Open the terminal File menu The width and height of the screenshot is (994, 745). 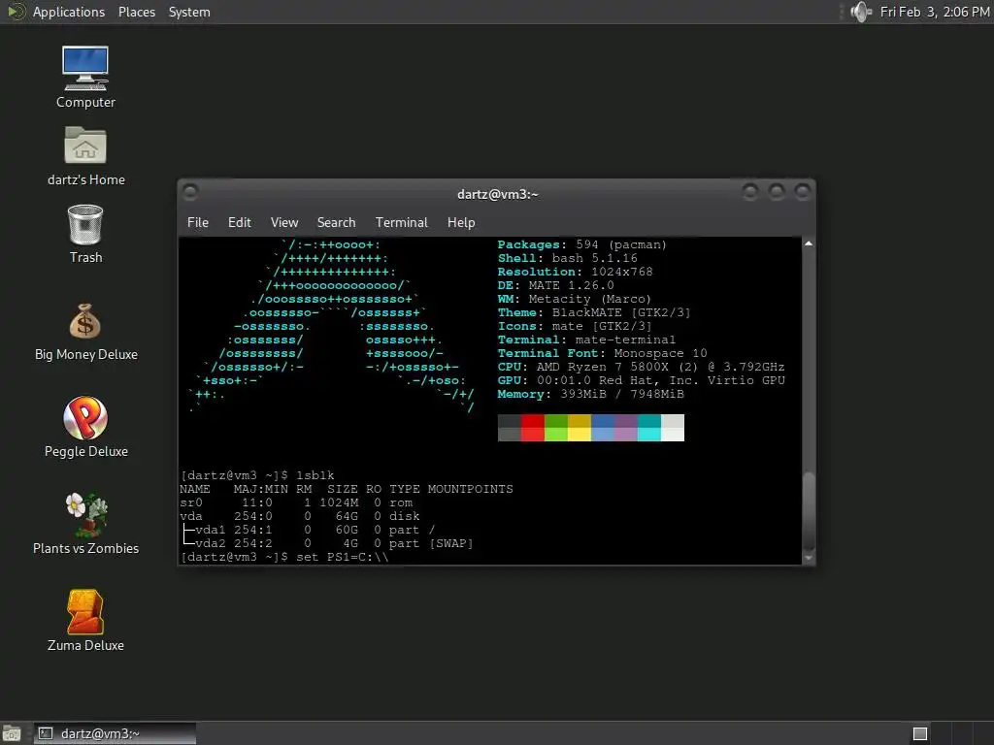(x=198, y=222)
